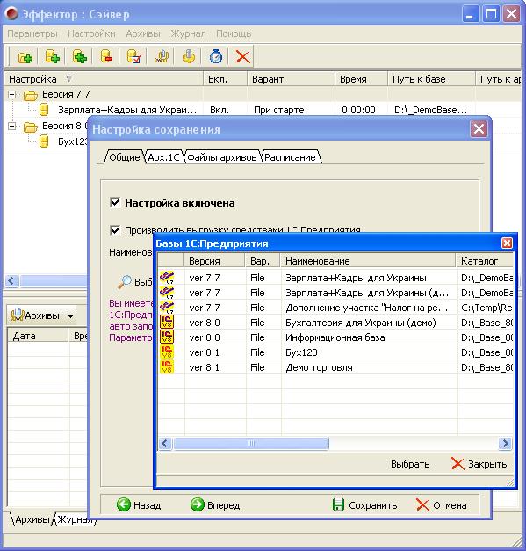
Task: Click the Каталог column header
Action: point(485,261)
